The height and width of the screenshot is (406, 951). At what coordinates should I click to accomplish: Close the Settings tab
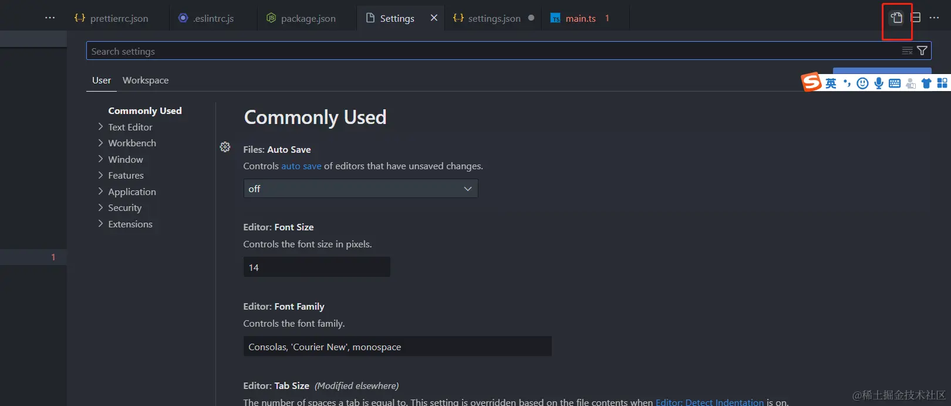point(434,18)
